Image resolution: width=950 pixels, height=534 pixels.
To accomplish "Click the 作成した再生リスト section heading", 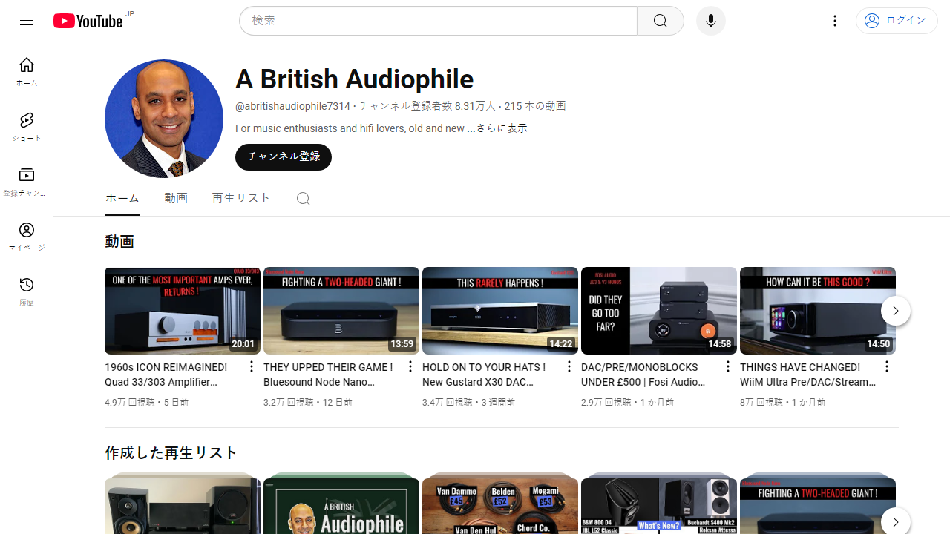I will click(x=171, y=453).
